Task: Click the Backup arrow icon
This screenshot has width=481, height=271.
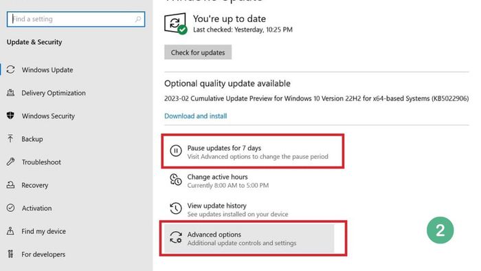Action: coord(10,139)
